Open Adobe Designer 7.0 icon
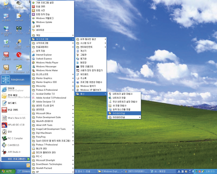The width and height of the screenshot is (217, 174). (x=33, y=102)
